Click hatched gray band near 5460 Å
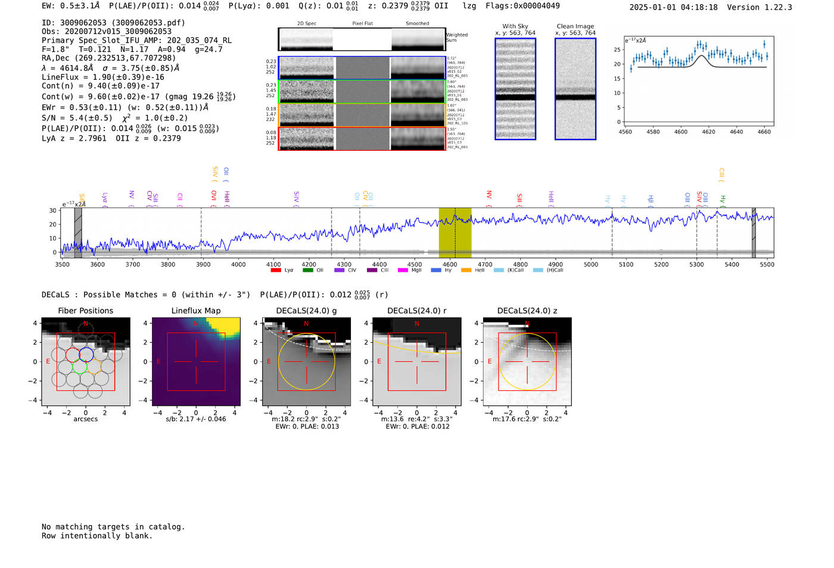Viewport: 834px width, 568px height. pos(754,232)
